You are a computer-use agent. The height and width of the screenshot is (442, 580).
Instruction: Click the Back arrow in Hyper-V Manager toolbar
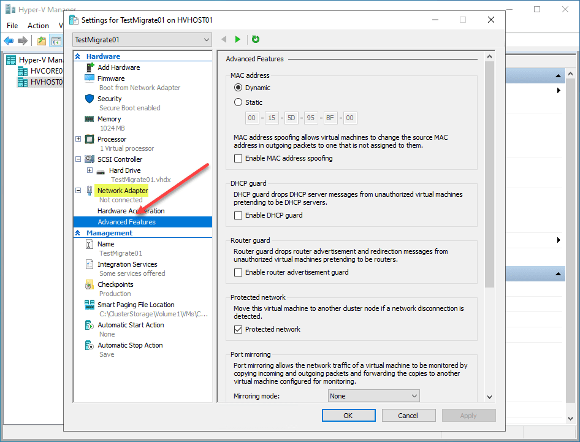[x=9, y=40]
